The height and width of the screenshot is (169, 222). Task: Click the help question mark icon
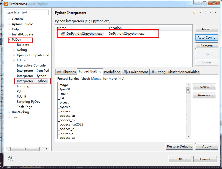[11, 159]
